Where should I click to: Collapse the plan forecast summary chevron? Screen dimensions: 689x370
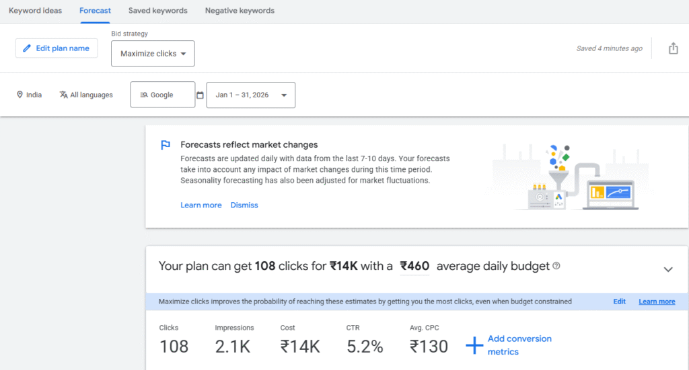tap(668, 269)
